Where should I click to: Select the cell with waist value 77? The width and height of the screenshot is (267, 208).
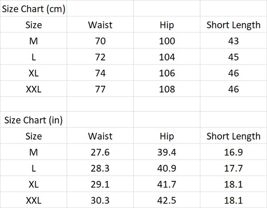[100, 88]
